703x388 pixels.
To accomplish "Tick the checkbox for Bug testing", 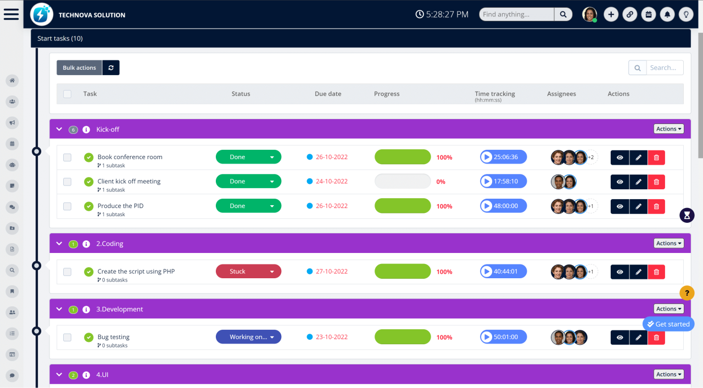I will pos(67,337).
